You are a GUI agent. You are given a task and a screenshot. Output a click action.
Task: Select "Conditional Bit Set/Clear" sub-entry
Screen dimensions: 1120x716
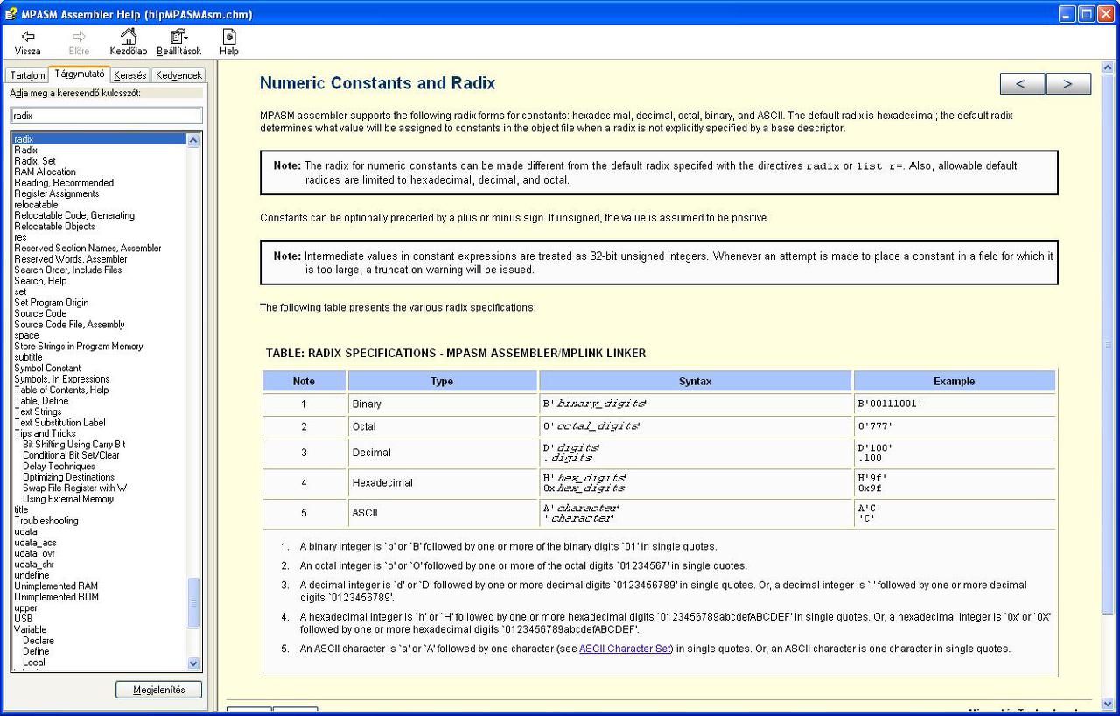(72, 455)
